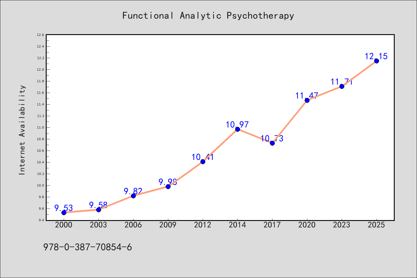417x278 pixels.
Task: Select the data point labeled 10.41
Action: click(x=203, y=162)
